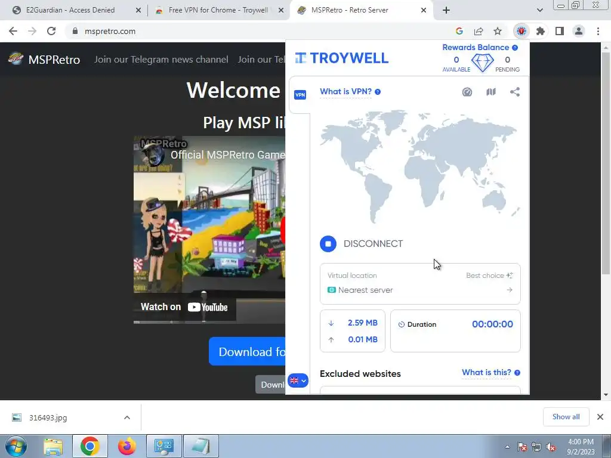Click Join our Telegram news channel link
This screenshot has width=611, height=458.
161,59
